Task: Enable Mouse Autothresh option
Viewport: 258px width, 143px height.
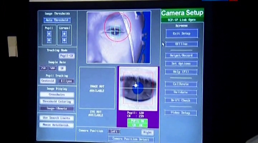Action: click(57, 125)
